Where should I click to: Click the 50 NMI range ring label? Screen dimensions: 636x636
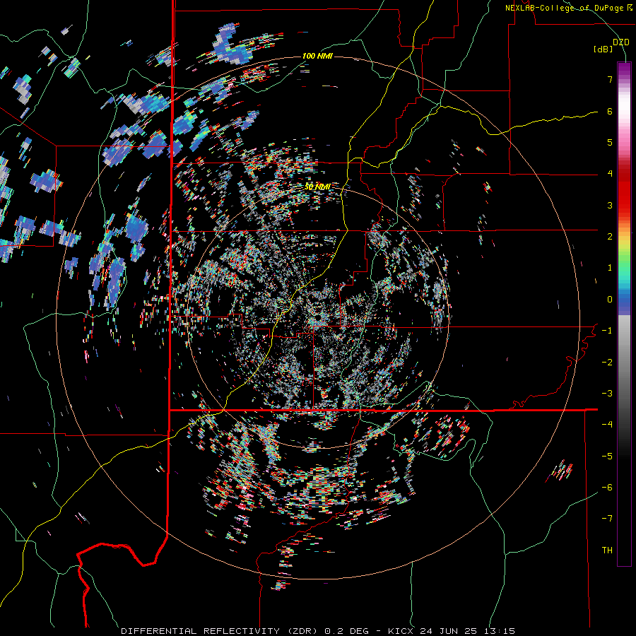coord(317,187)
